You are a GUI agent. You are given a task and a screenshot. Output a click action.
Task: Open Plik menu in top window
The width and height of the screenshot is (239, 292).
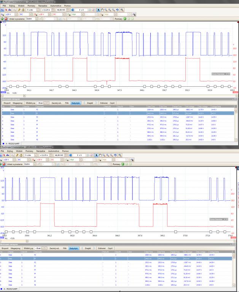pos(4,6)
